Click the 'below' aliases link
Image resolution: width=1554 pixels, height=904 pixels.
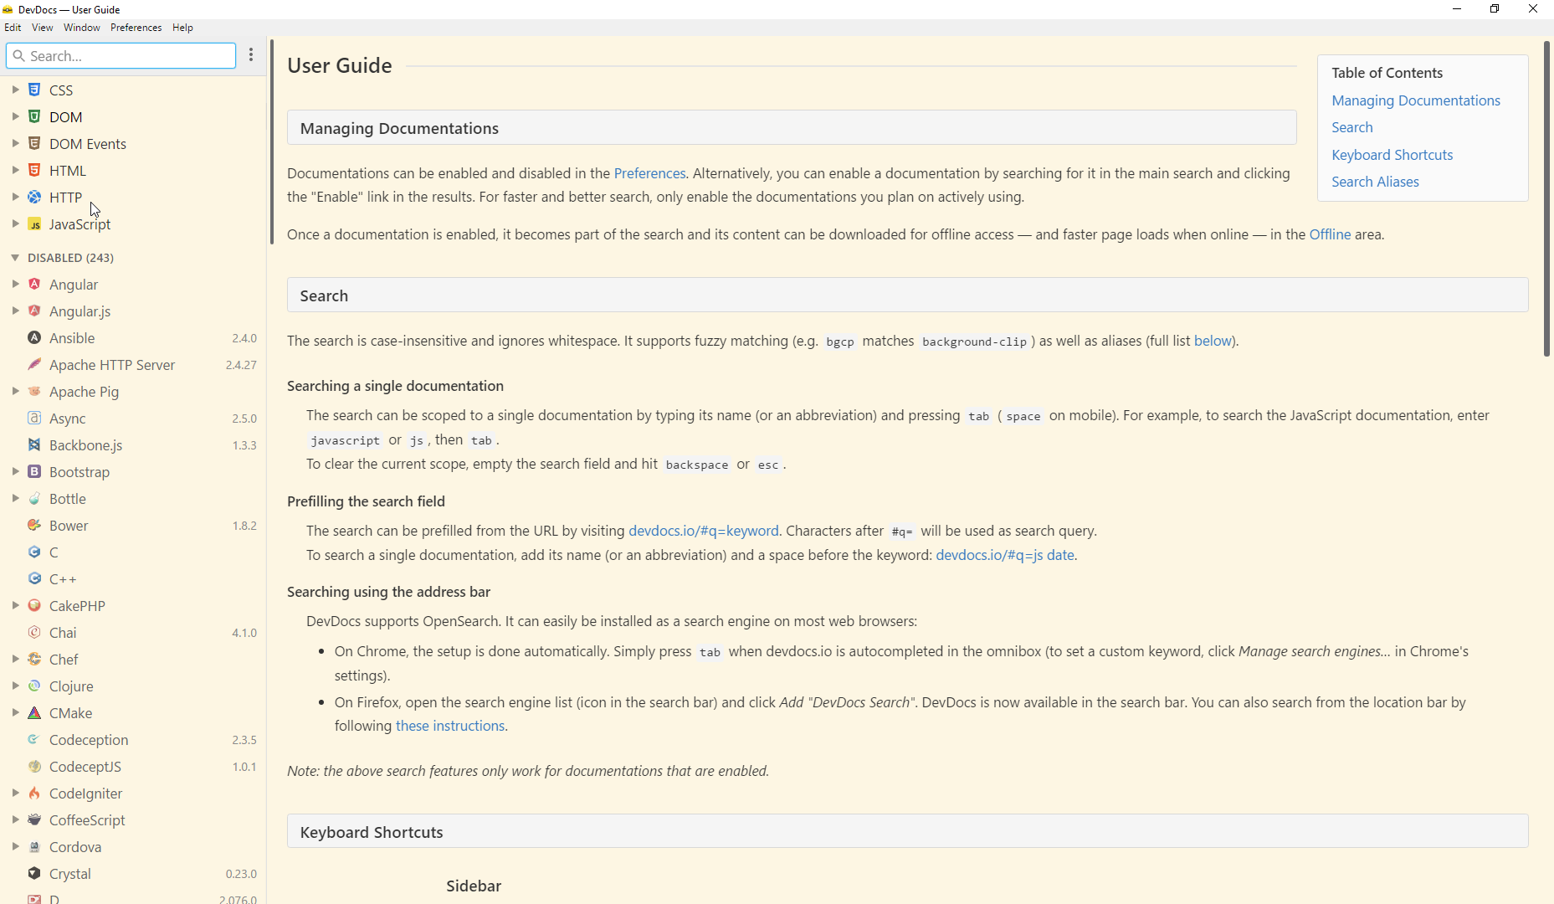1213,341
